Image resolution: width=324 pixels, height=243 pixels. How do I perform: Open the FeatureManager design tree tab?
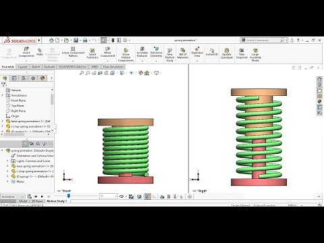[x=5, y=78]
